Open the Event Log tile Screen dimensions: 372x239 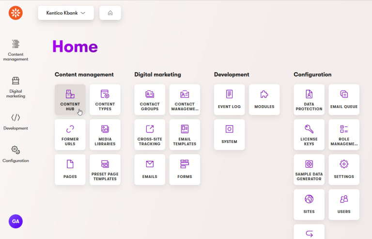(x=230, y=100)
